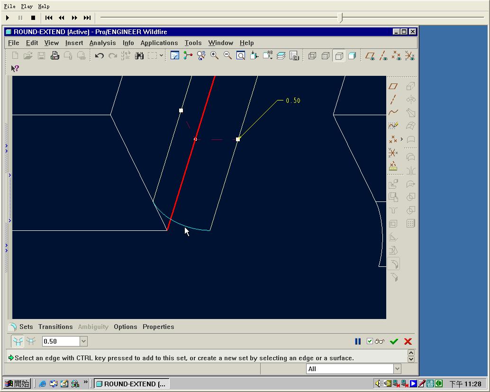
Task: Open the Tools menu
Action: (193, 43)
